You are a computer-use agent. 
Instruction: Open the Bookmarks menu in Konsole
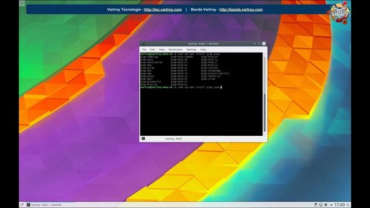[176, 50]
